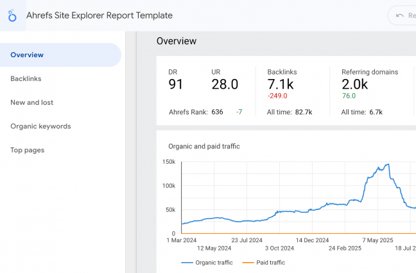The width and height of the screenshot is (416, 273).
Task: Click the Referring domains 2.0k value
Action: click(x=355, y=84)
